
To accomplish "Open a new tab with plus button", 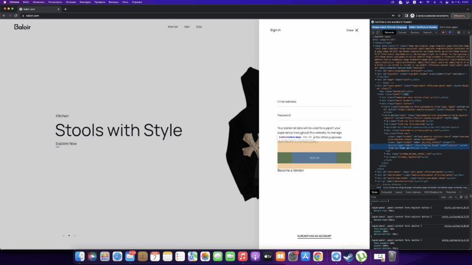I will (65, 9).
